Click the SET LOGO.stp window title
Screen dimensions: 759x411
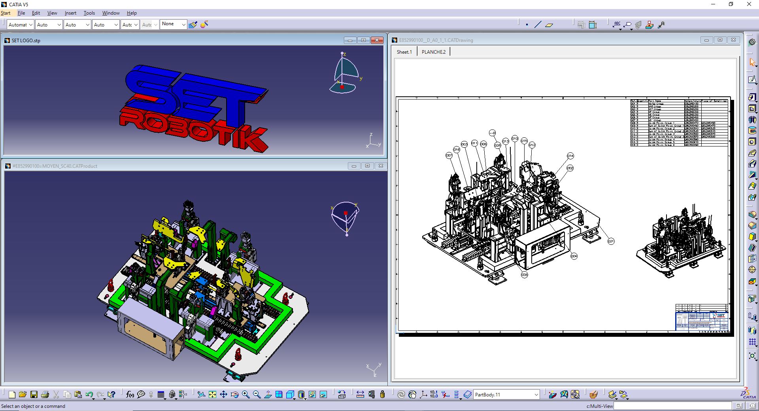click(26, 40)
